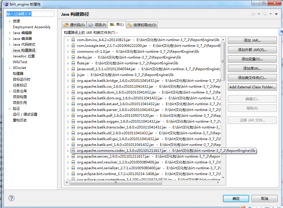Select 项目构面 in the tree

point(20,97)
